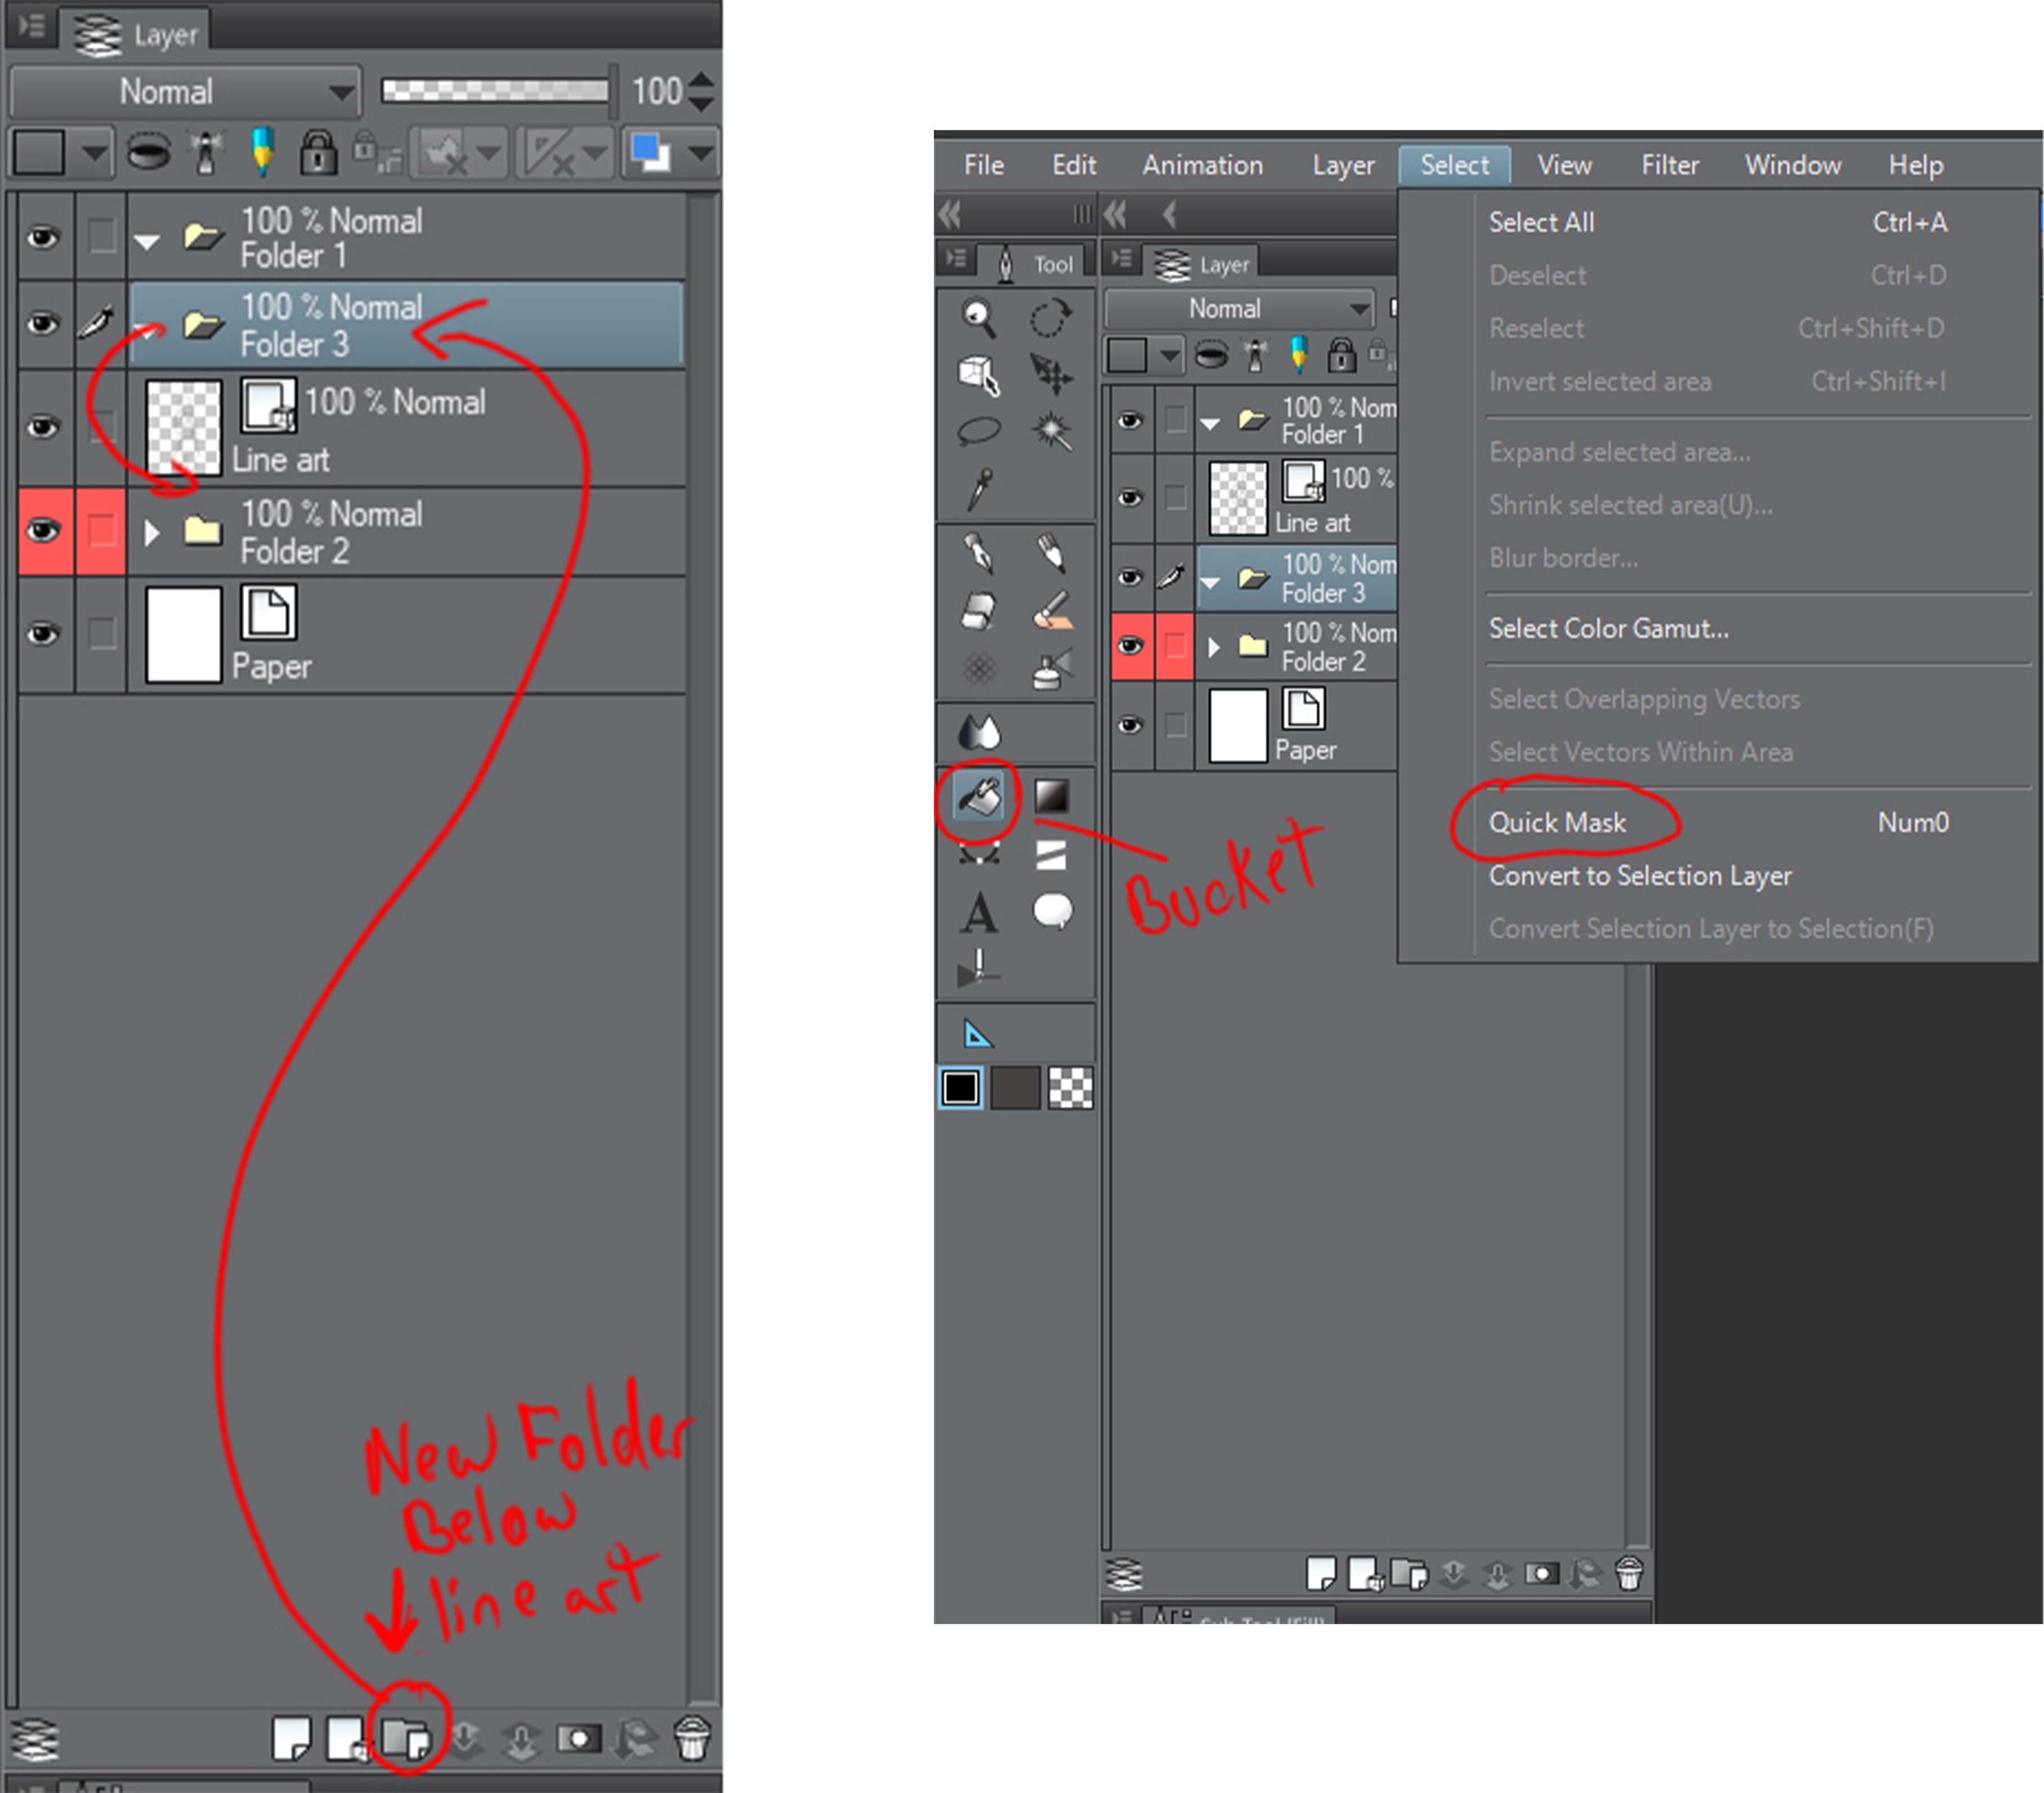Click Select Color Gamut menu entry

[x=1608, y=629]
